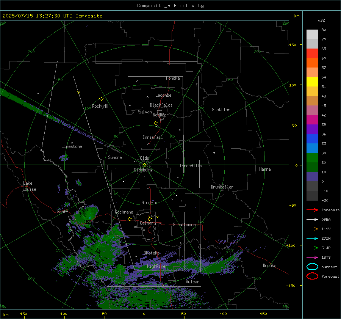Select the bright yellow 51–54 dBZ swatch

point(312,82)
